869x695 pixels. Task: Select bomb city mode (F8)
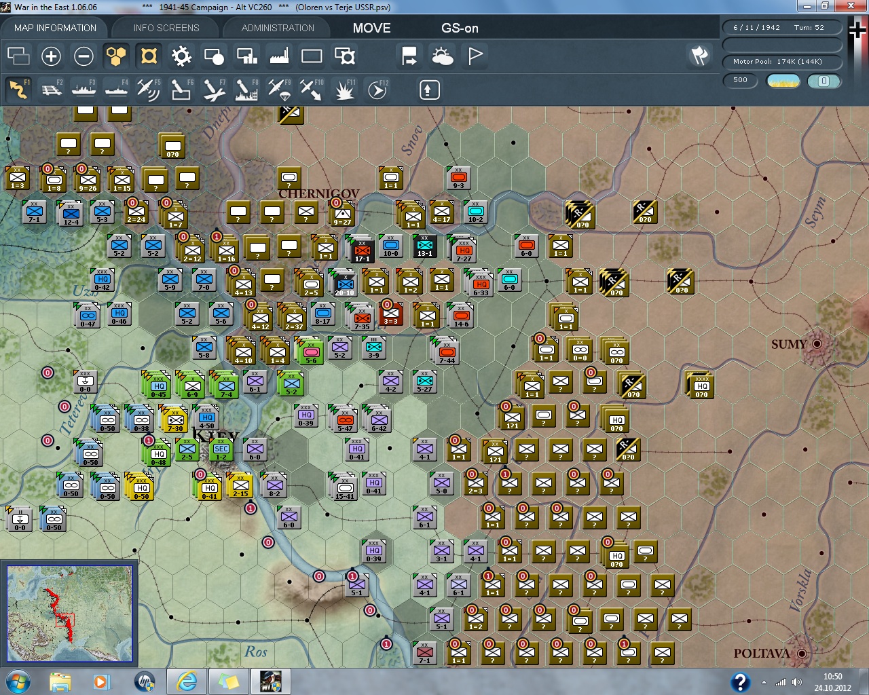coord(246,90)
